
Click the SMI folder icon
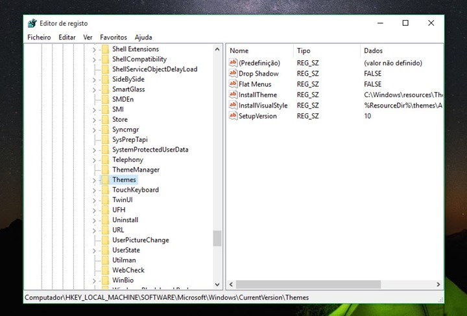pos(106,109)
